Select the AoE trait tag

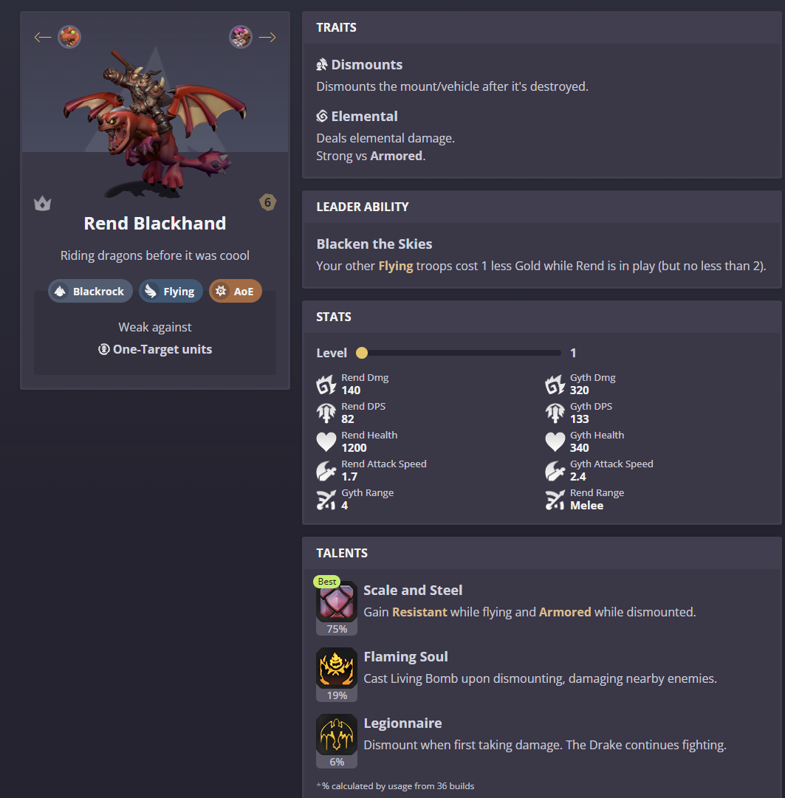pyautogui.click(x=235, y=291)
